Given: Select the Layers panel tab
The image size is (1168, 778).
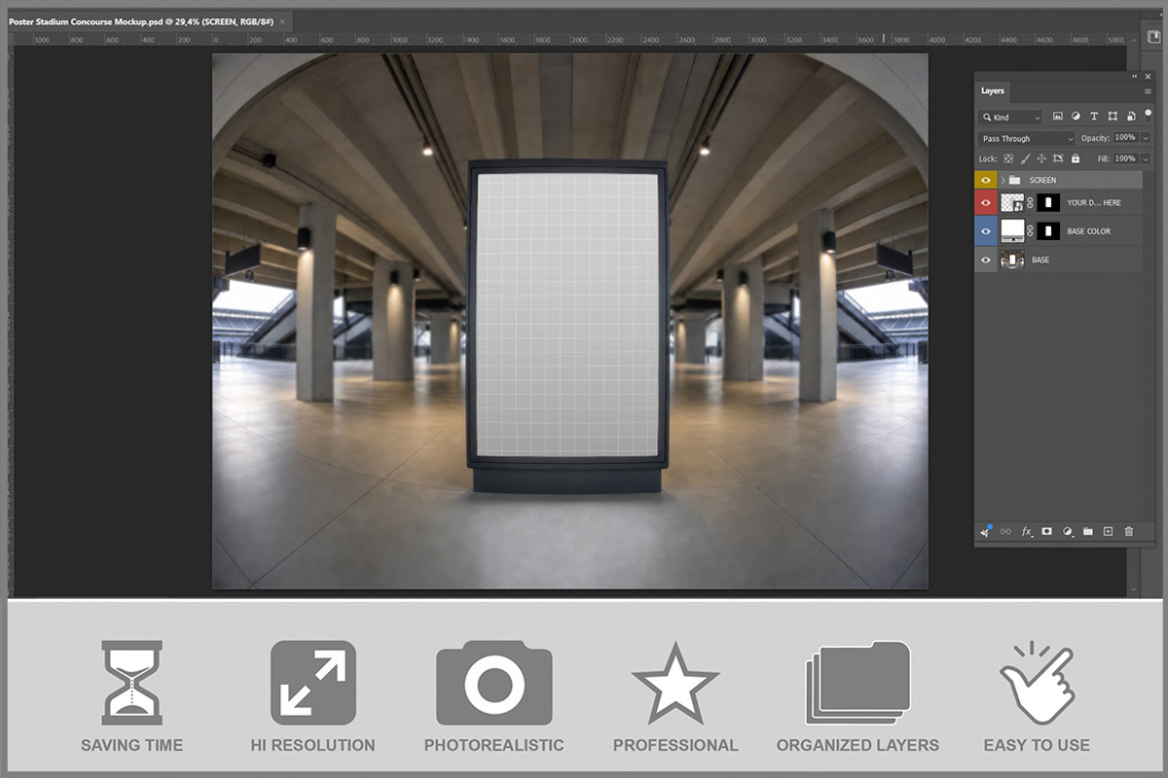Looking at the screenshot, I should tap(993, 90).
